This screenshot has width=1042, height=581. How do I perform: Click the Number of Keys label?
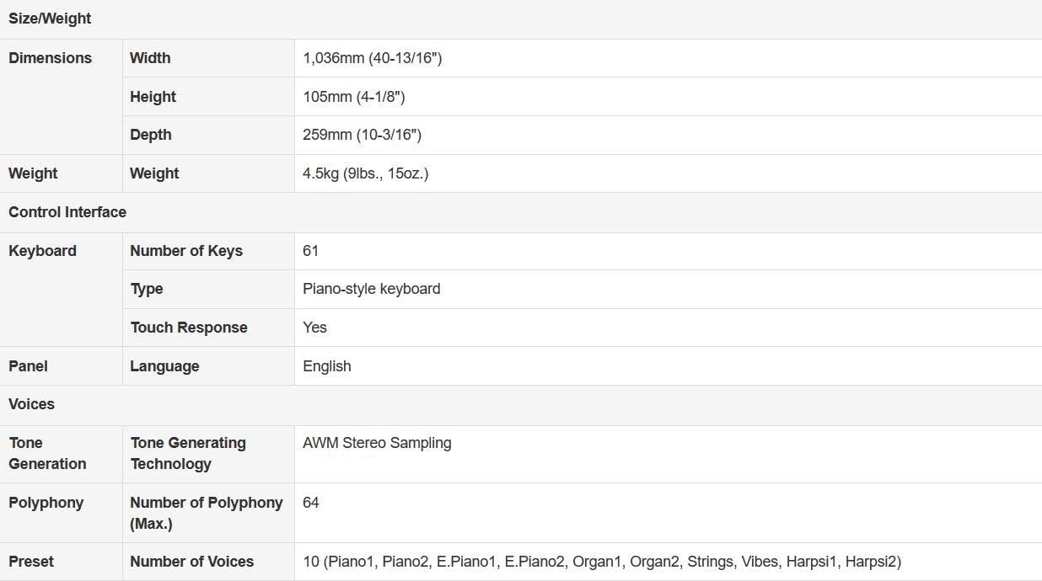tap(186, 251)
